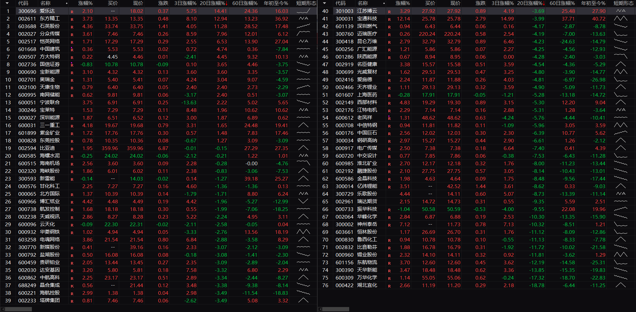The image size is (636, 312).
Task: Click the 买价 header in left table
Action: click(113, 3)
